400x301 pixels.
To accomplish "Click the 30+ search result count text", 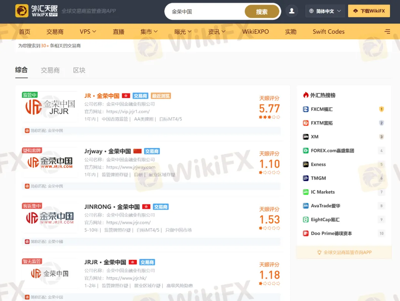I will (x=45, y=46).
